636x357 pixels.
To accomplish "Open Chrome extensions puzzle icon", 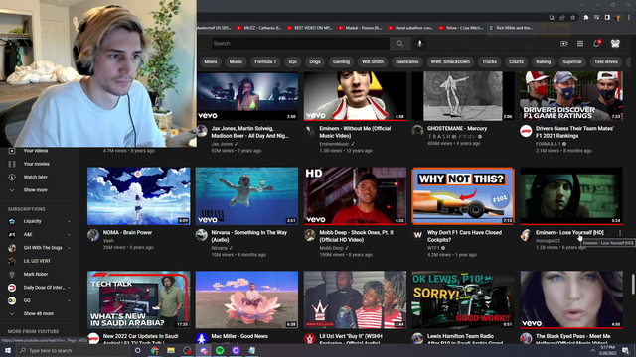I will (x=585, y=18).
